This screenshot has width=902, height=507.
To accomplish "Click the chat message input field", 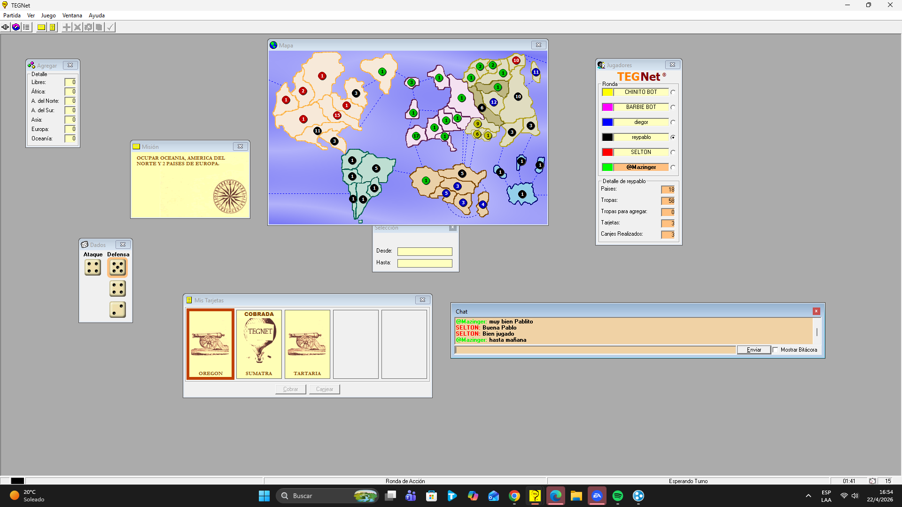I will 595,350.
